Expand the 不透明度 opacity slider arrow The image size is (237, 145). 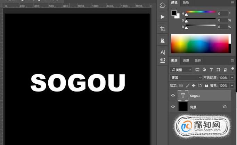(x=232, y=78)
